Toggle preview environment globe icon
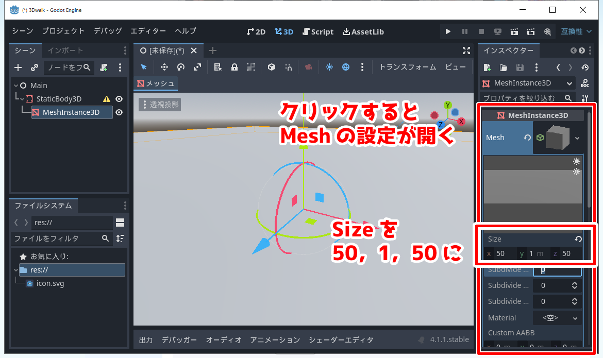603x358 pixels. (346, 67)
